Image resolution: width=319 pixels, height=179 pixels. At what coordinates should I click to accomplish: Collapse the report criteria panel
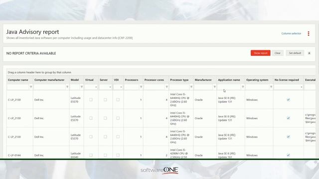pos(309,53)
